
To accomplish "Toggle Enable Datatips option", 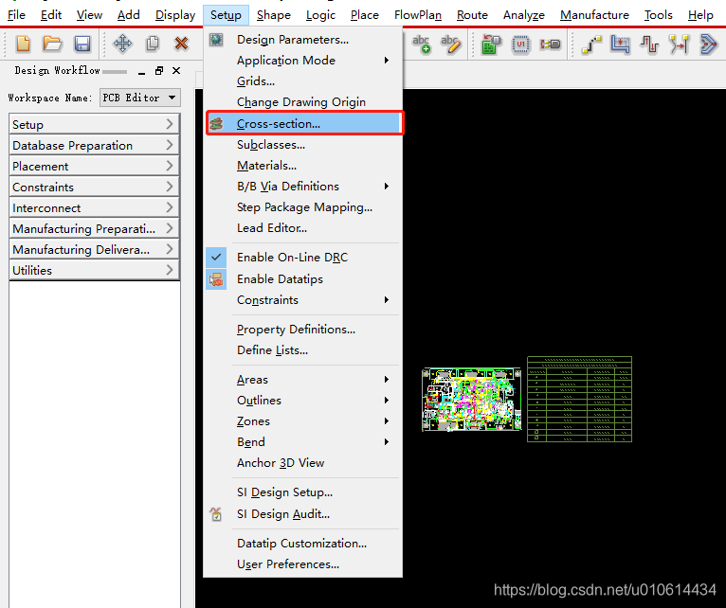I will [280, 279].
